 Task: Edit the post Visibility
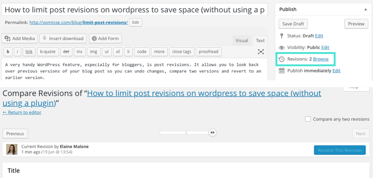pyautogui.click(x=325, y=48)
